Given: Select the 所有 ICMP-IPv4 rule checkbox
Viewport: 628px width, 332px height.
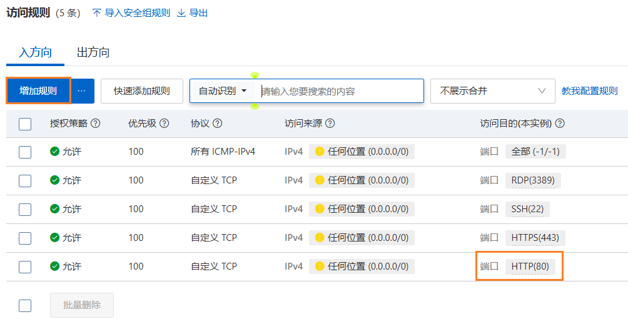Looking at the screenshot, I should click(25, 152).
